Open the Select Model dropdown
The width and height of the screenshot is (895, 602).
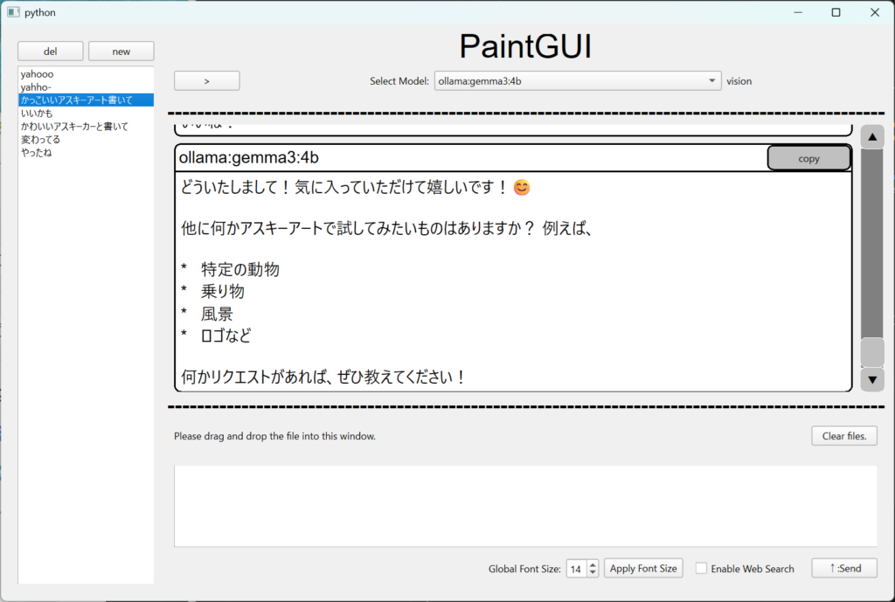(x=577, y=81)
